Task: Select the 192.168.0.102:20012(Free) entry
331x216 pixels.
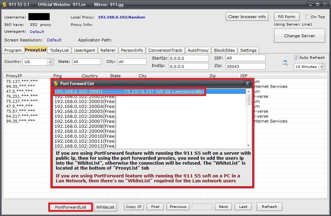Action: point(150,146)
